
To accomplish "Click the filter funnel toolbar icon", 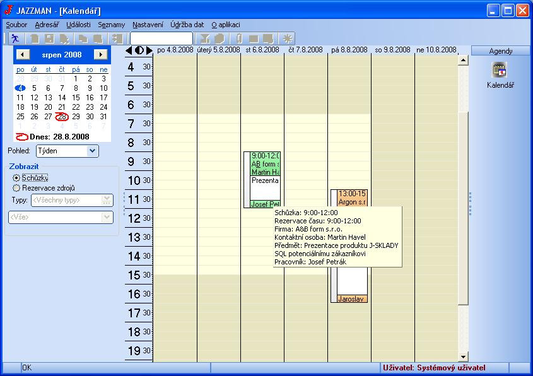I will pos(204,38).
